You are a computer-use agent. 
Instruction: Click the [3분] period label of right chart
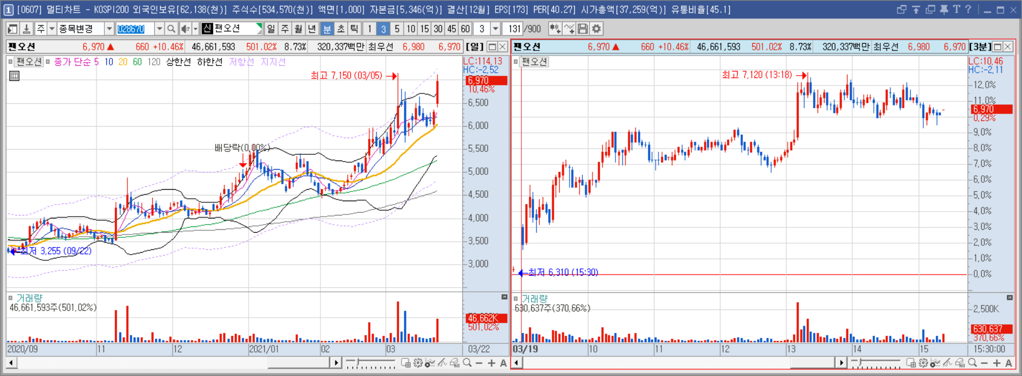point(980,46)
